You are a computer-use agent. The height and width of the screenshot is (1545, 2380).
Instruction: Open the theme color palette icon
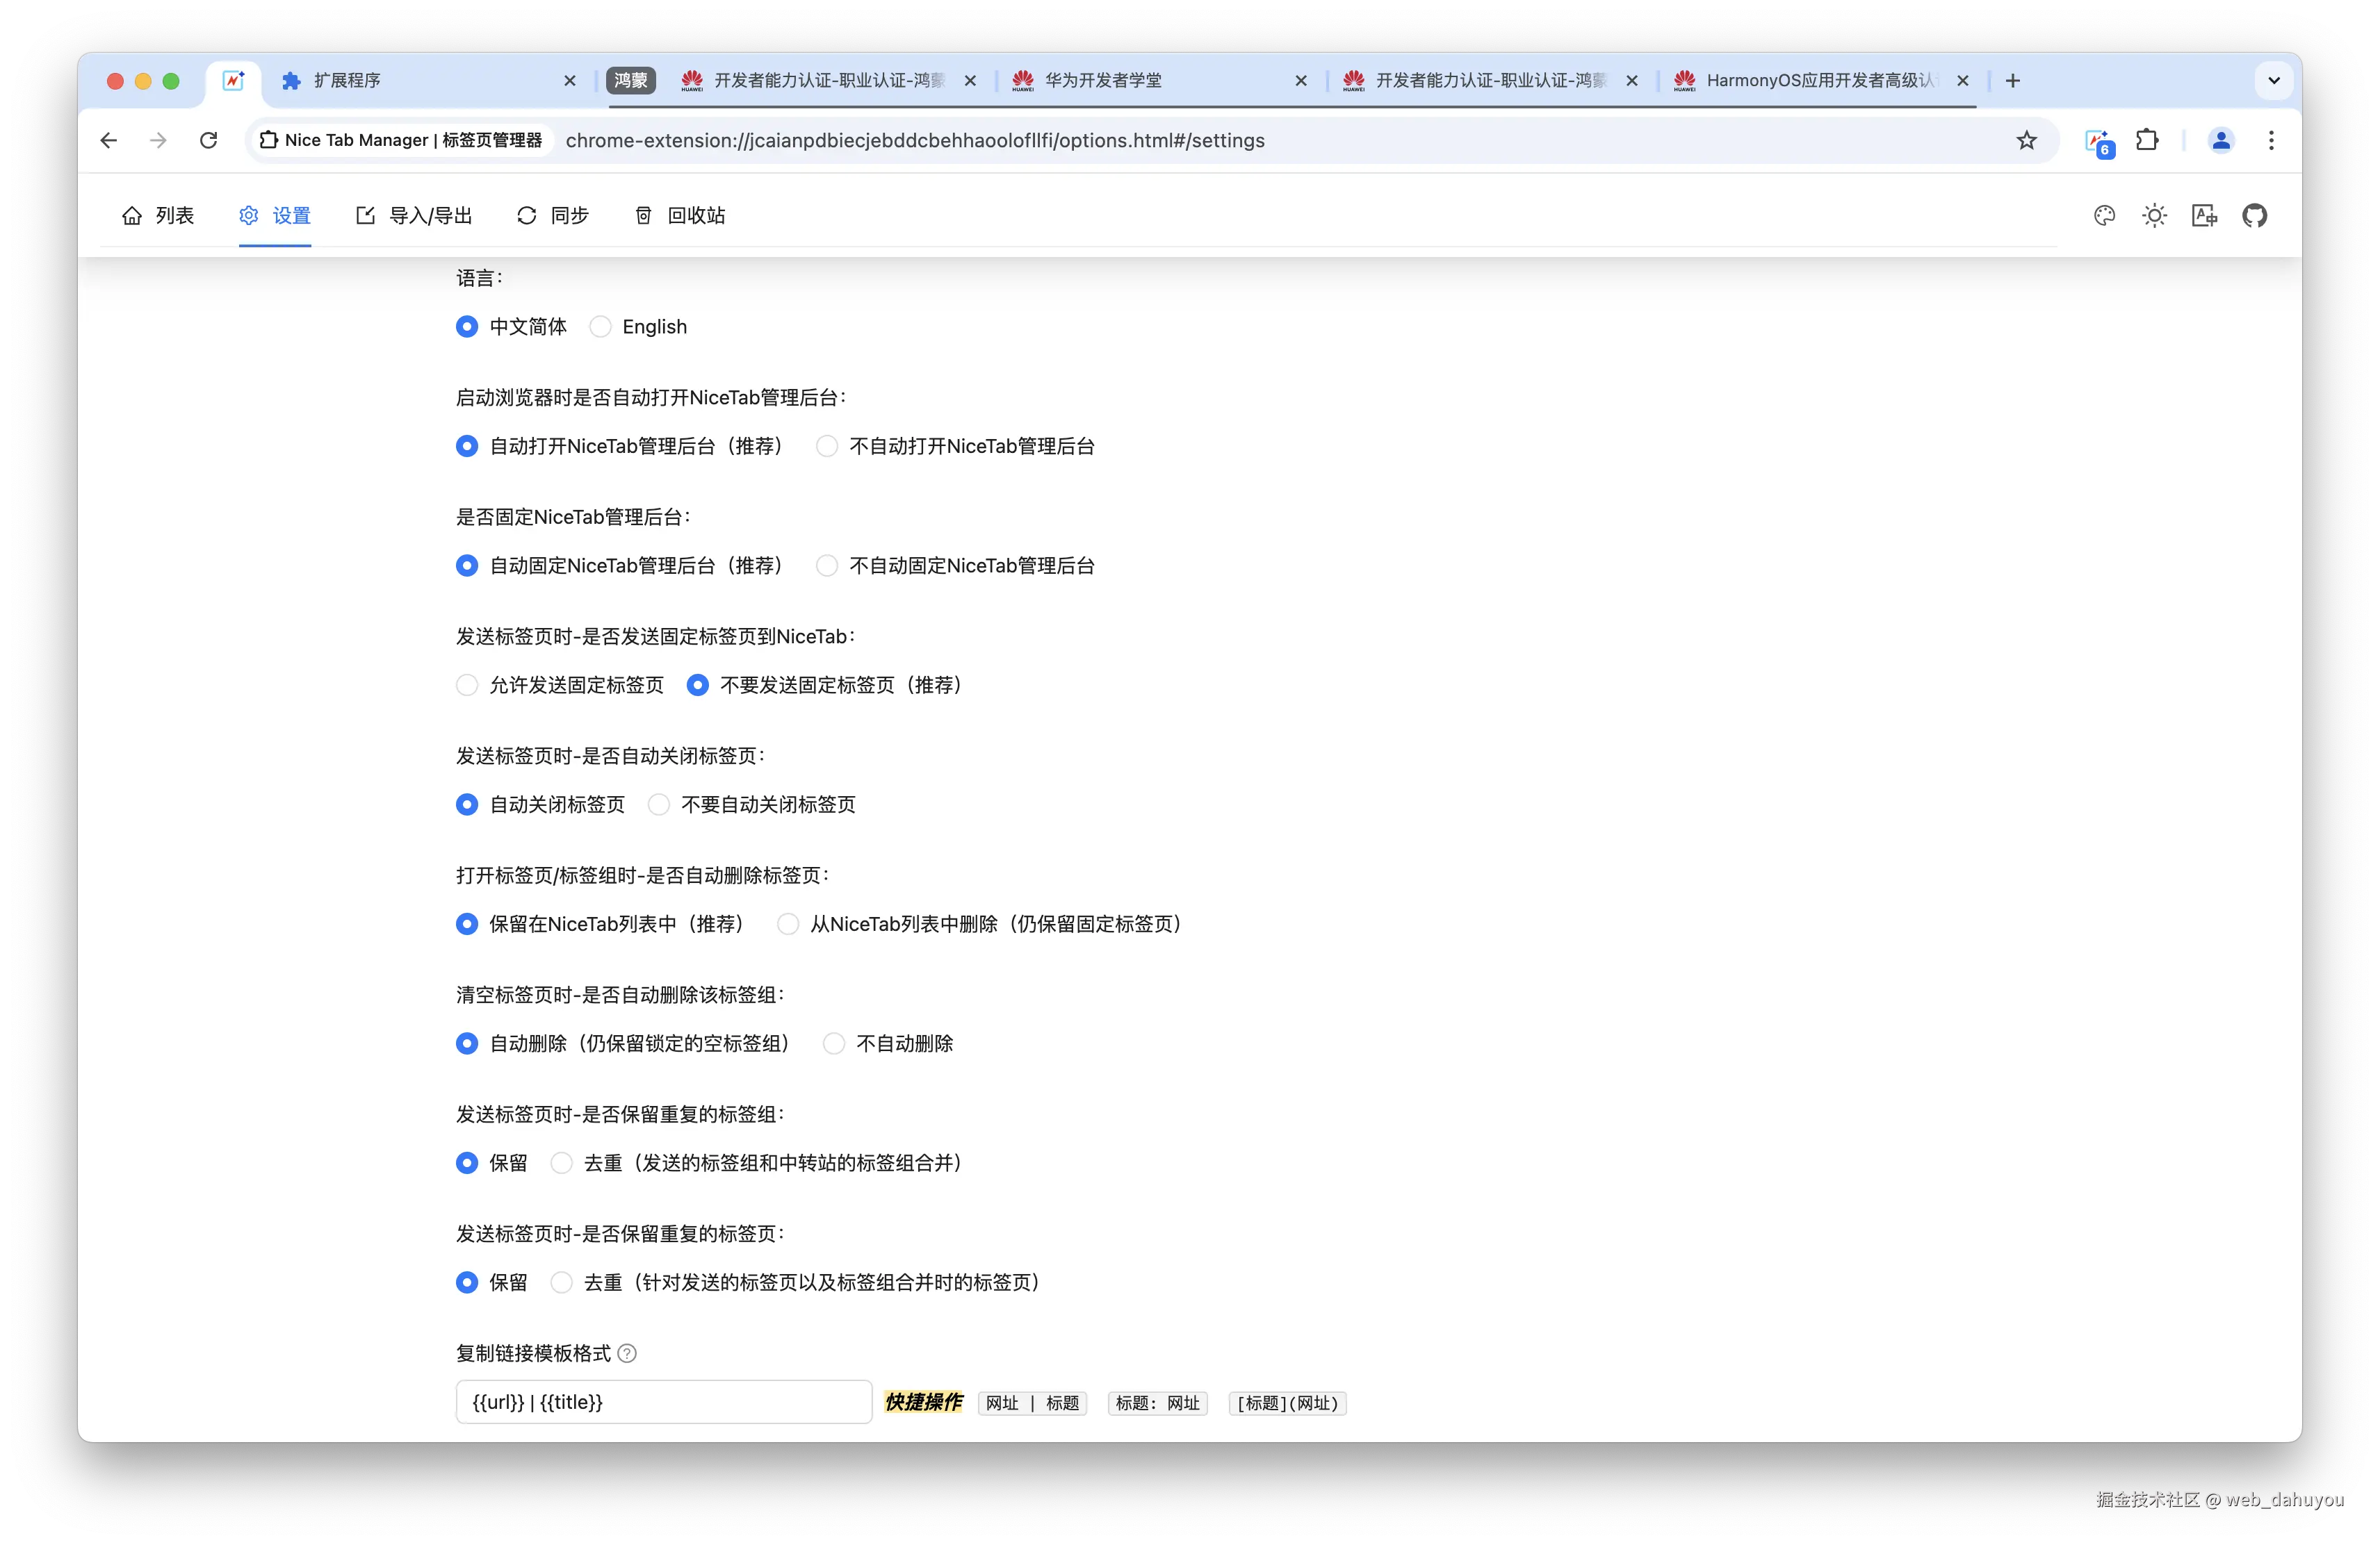2104,216
